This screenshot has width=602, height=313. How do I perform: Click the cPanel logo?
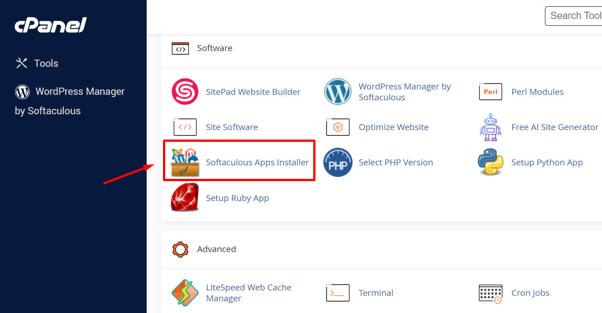pos(50,25)
